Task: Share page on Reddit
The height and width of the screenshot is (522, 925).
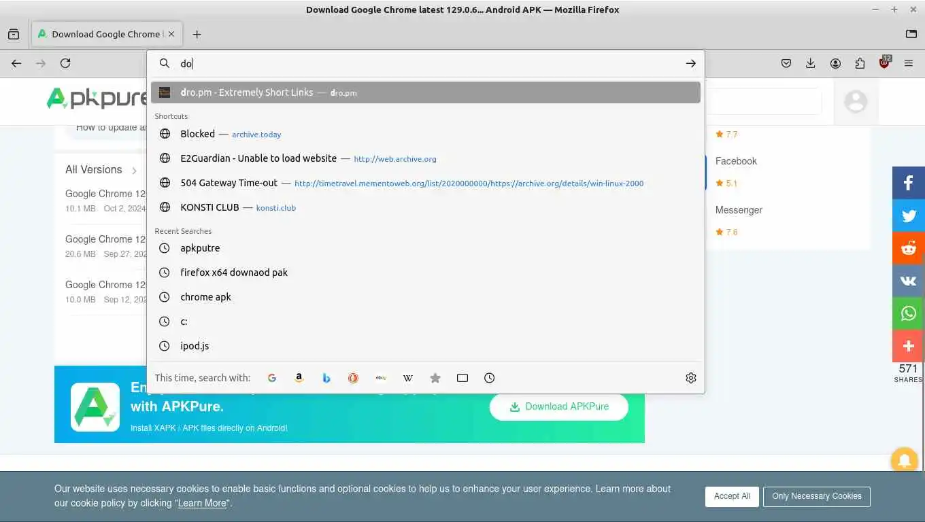Action: [x=909, y=248]
